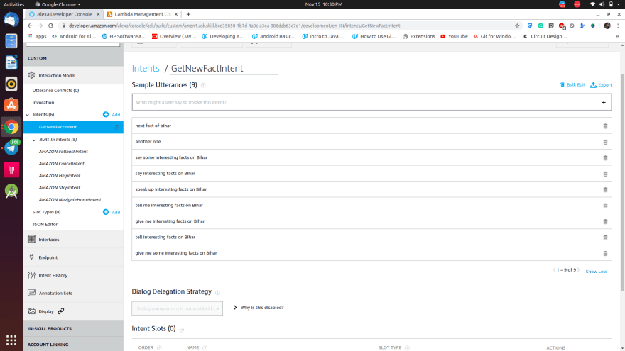The image size is (625, 351).
Task: Open Activities overview
Action: tap(14, 4)
